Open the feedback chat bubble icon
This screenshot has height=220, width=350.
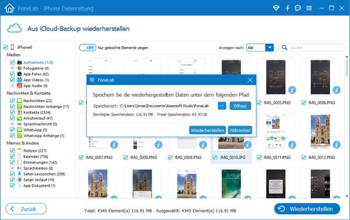[x=297, y=8]
